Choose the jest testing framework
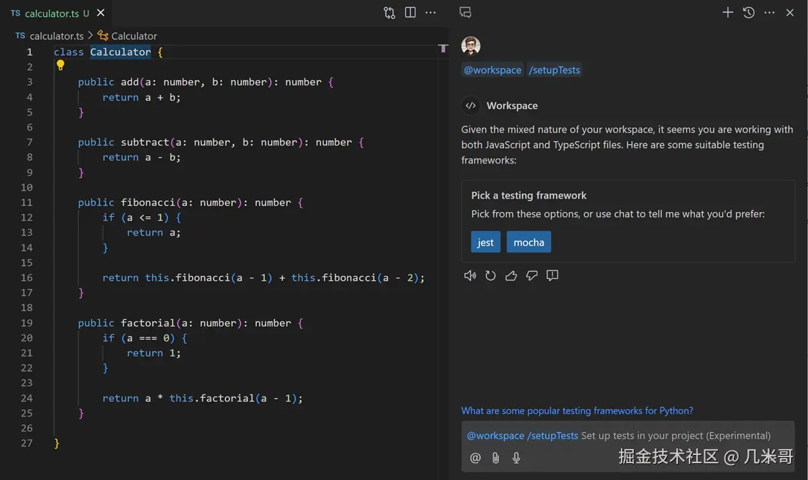Image resolution: width=808 pixels, height=480 pixels. 486,242
